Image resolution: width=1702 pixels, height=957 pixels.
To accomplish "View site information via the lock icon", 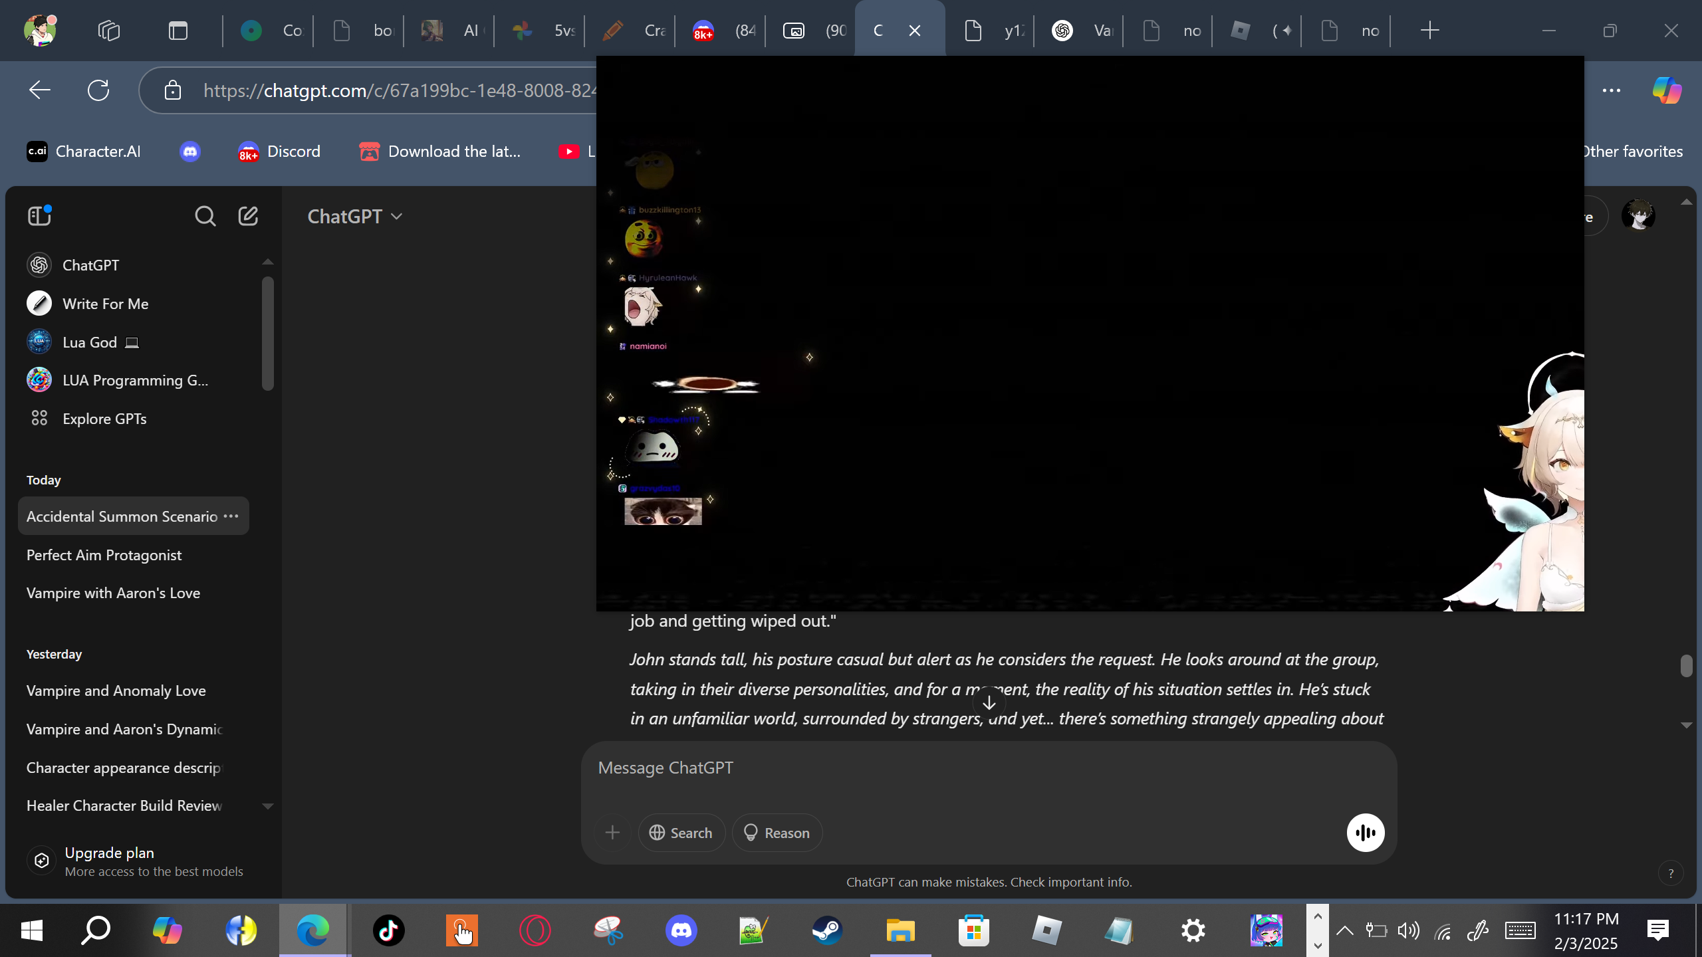I will click(x=173, y=90).
